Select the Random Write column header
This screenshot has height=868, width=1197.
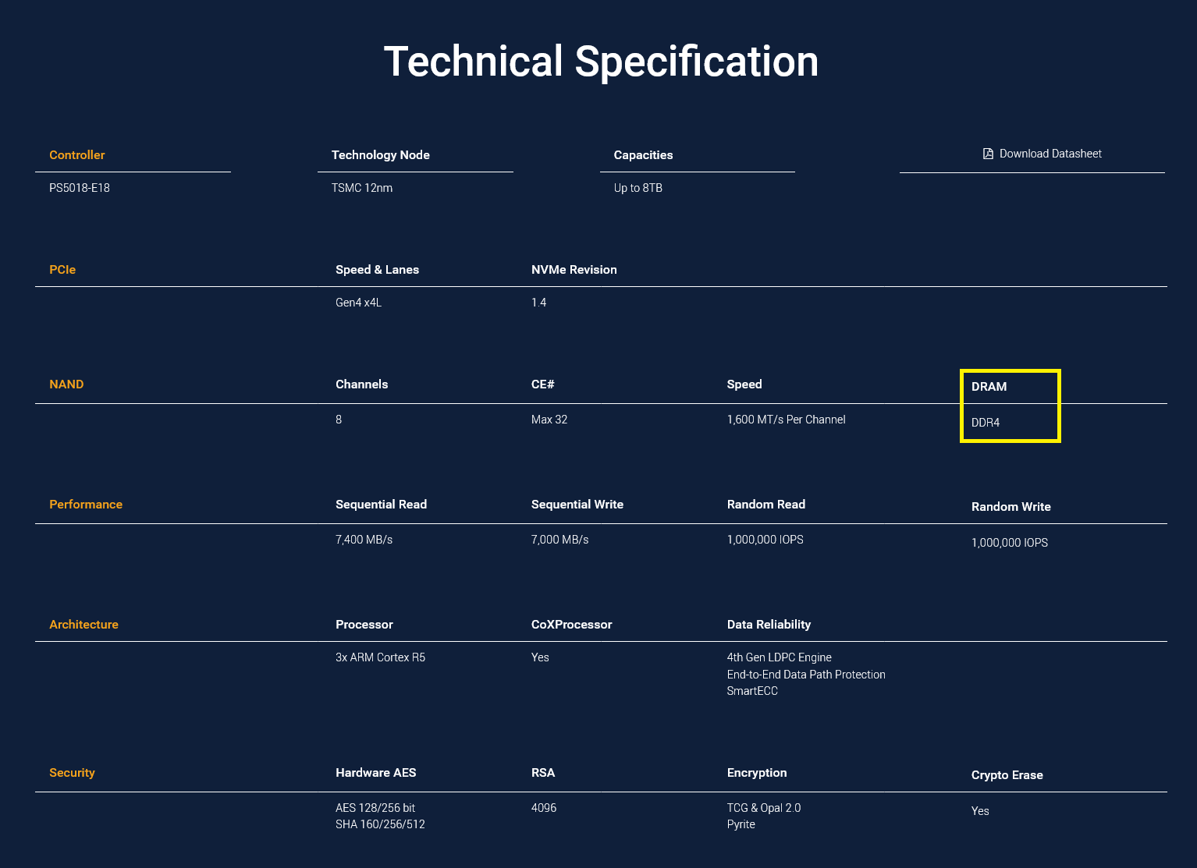pos(1011,507)
